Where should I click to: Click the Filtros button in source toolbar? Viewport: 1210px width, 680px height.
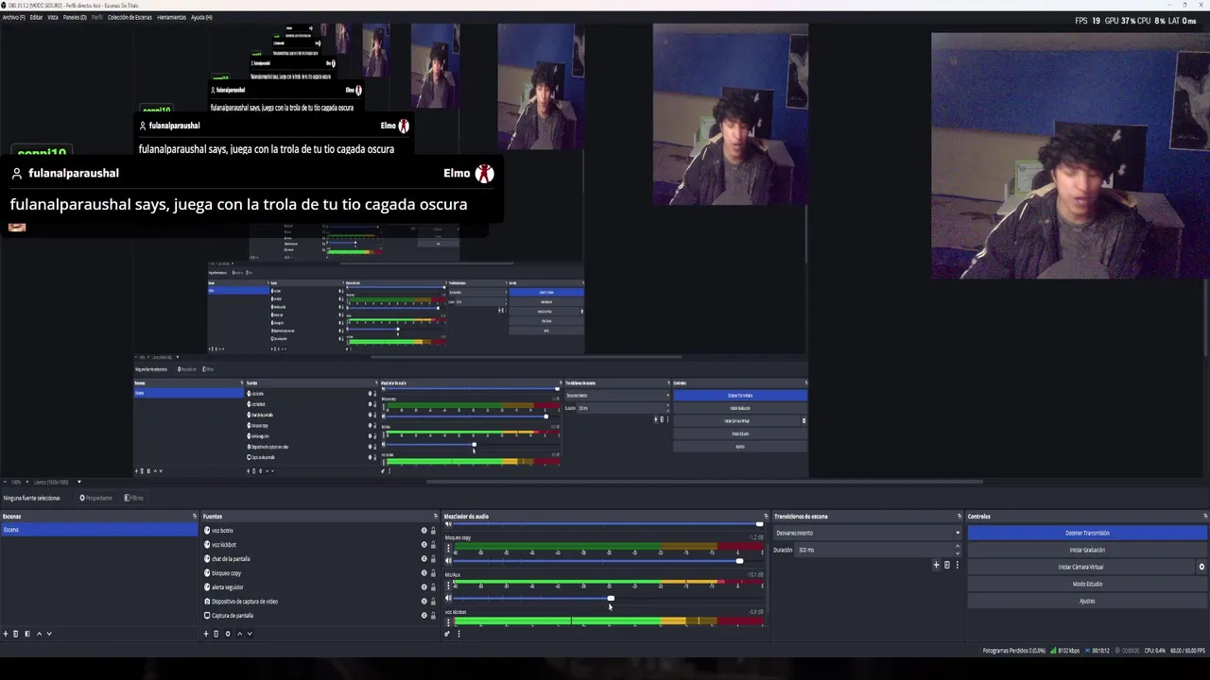(133, 498)
